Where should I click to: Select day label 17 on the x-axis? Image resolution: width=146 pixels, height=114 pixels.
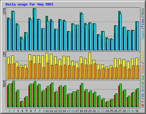(x=77, y=111)
